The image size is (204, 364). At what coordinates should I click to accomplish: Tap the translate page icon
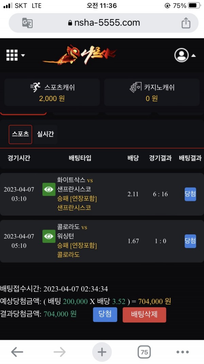(x=27, y=23)
